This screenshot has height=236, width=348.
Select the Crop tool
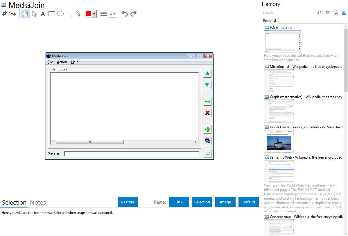[x=9, y=14]
